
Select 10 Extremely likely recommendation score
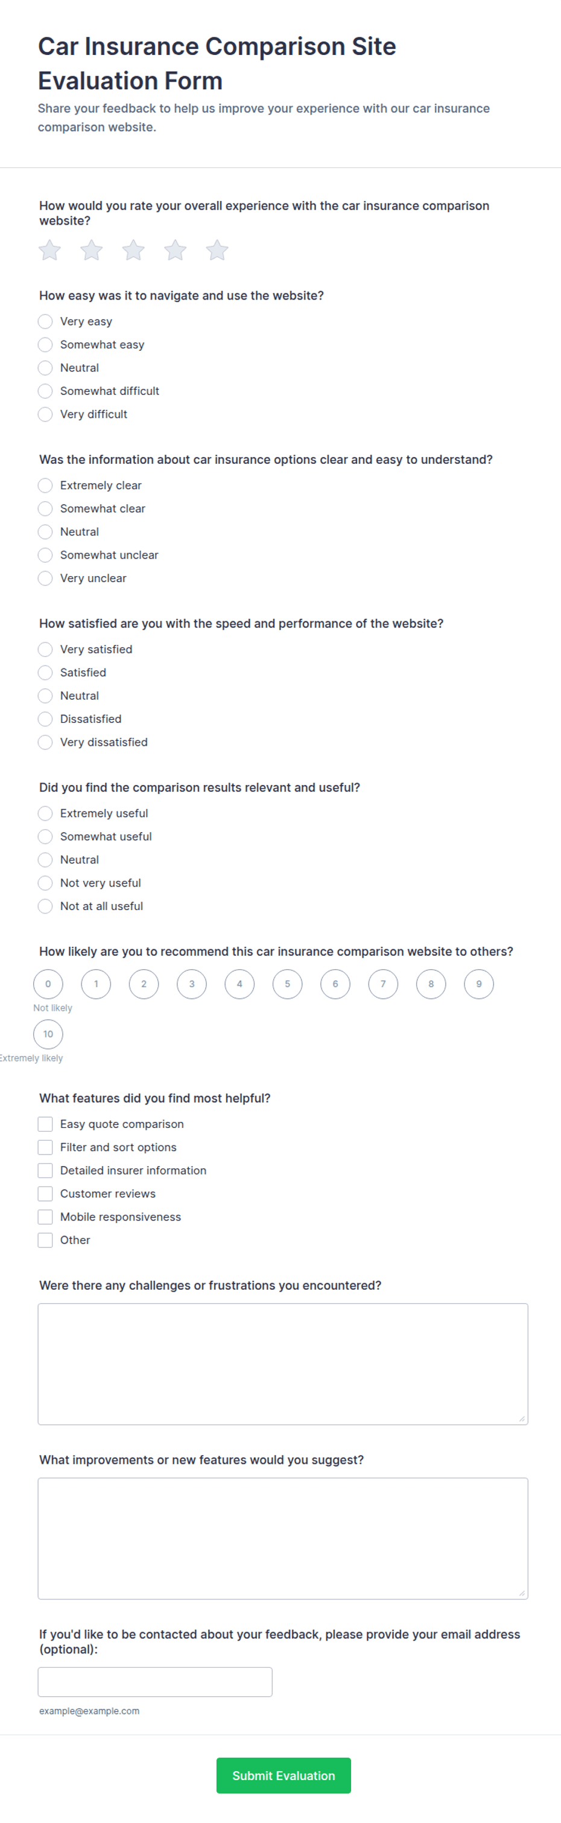tap(48, 1034)
